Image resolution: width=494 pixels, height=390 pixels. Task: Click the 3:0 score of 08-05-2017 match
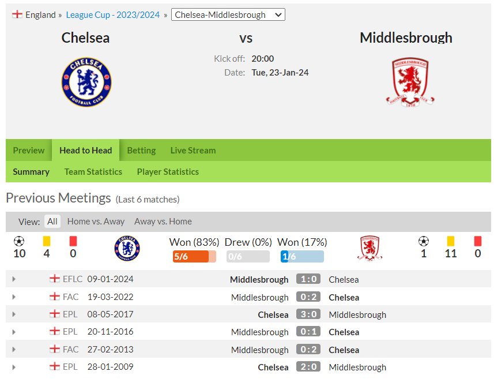point(308,314)
